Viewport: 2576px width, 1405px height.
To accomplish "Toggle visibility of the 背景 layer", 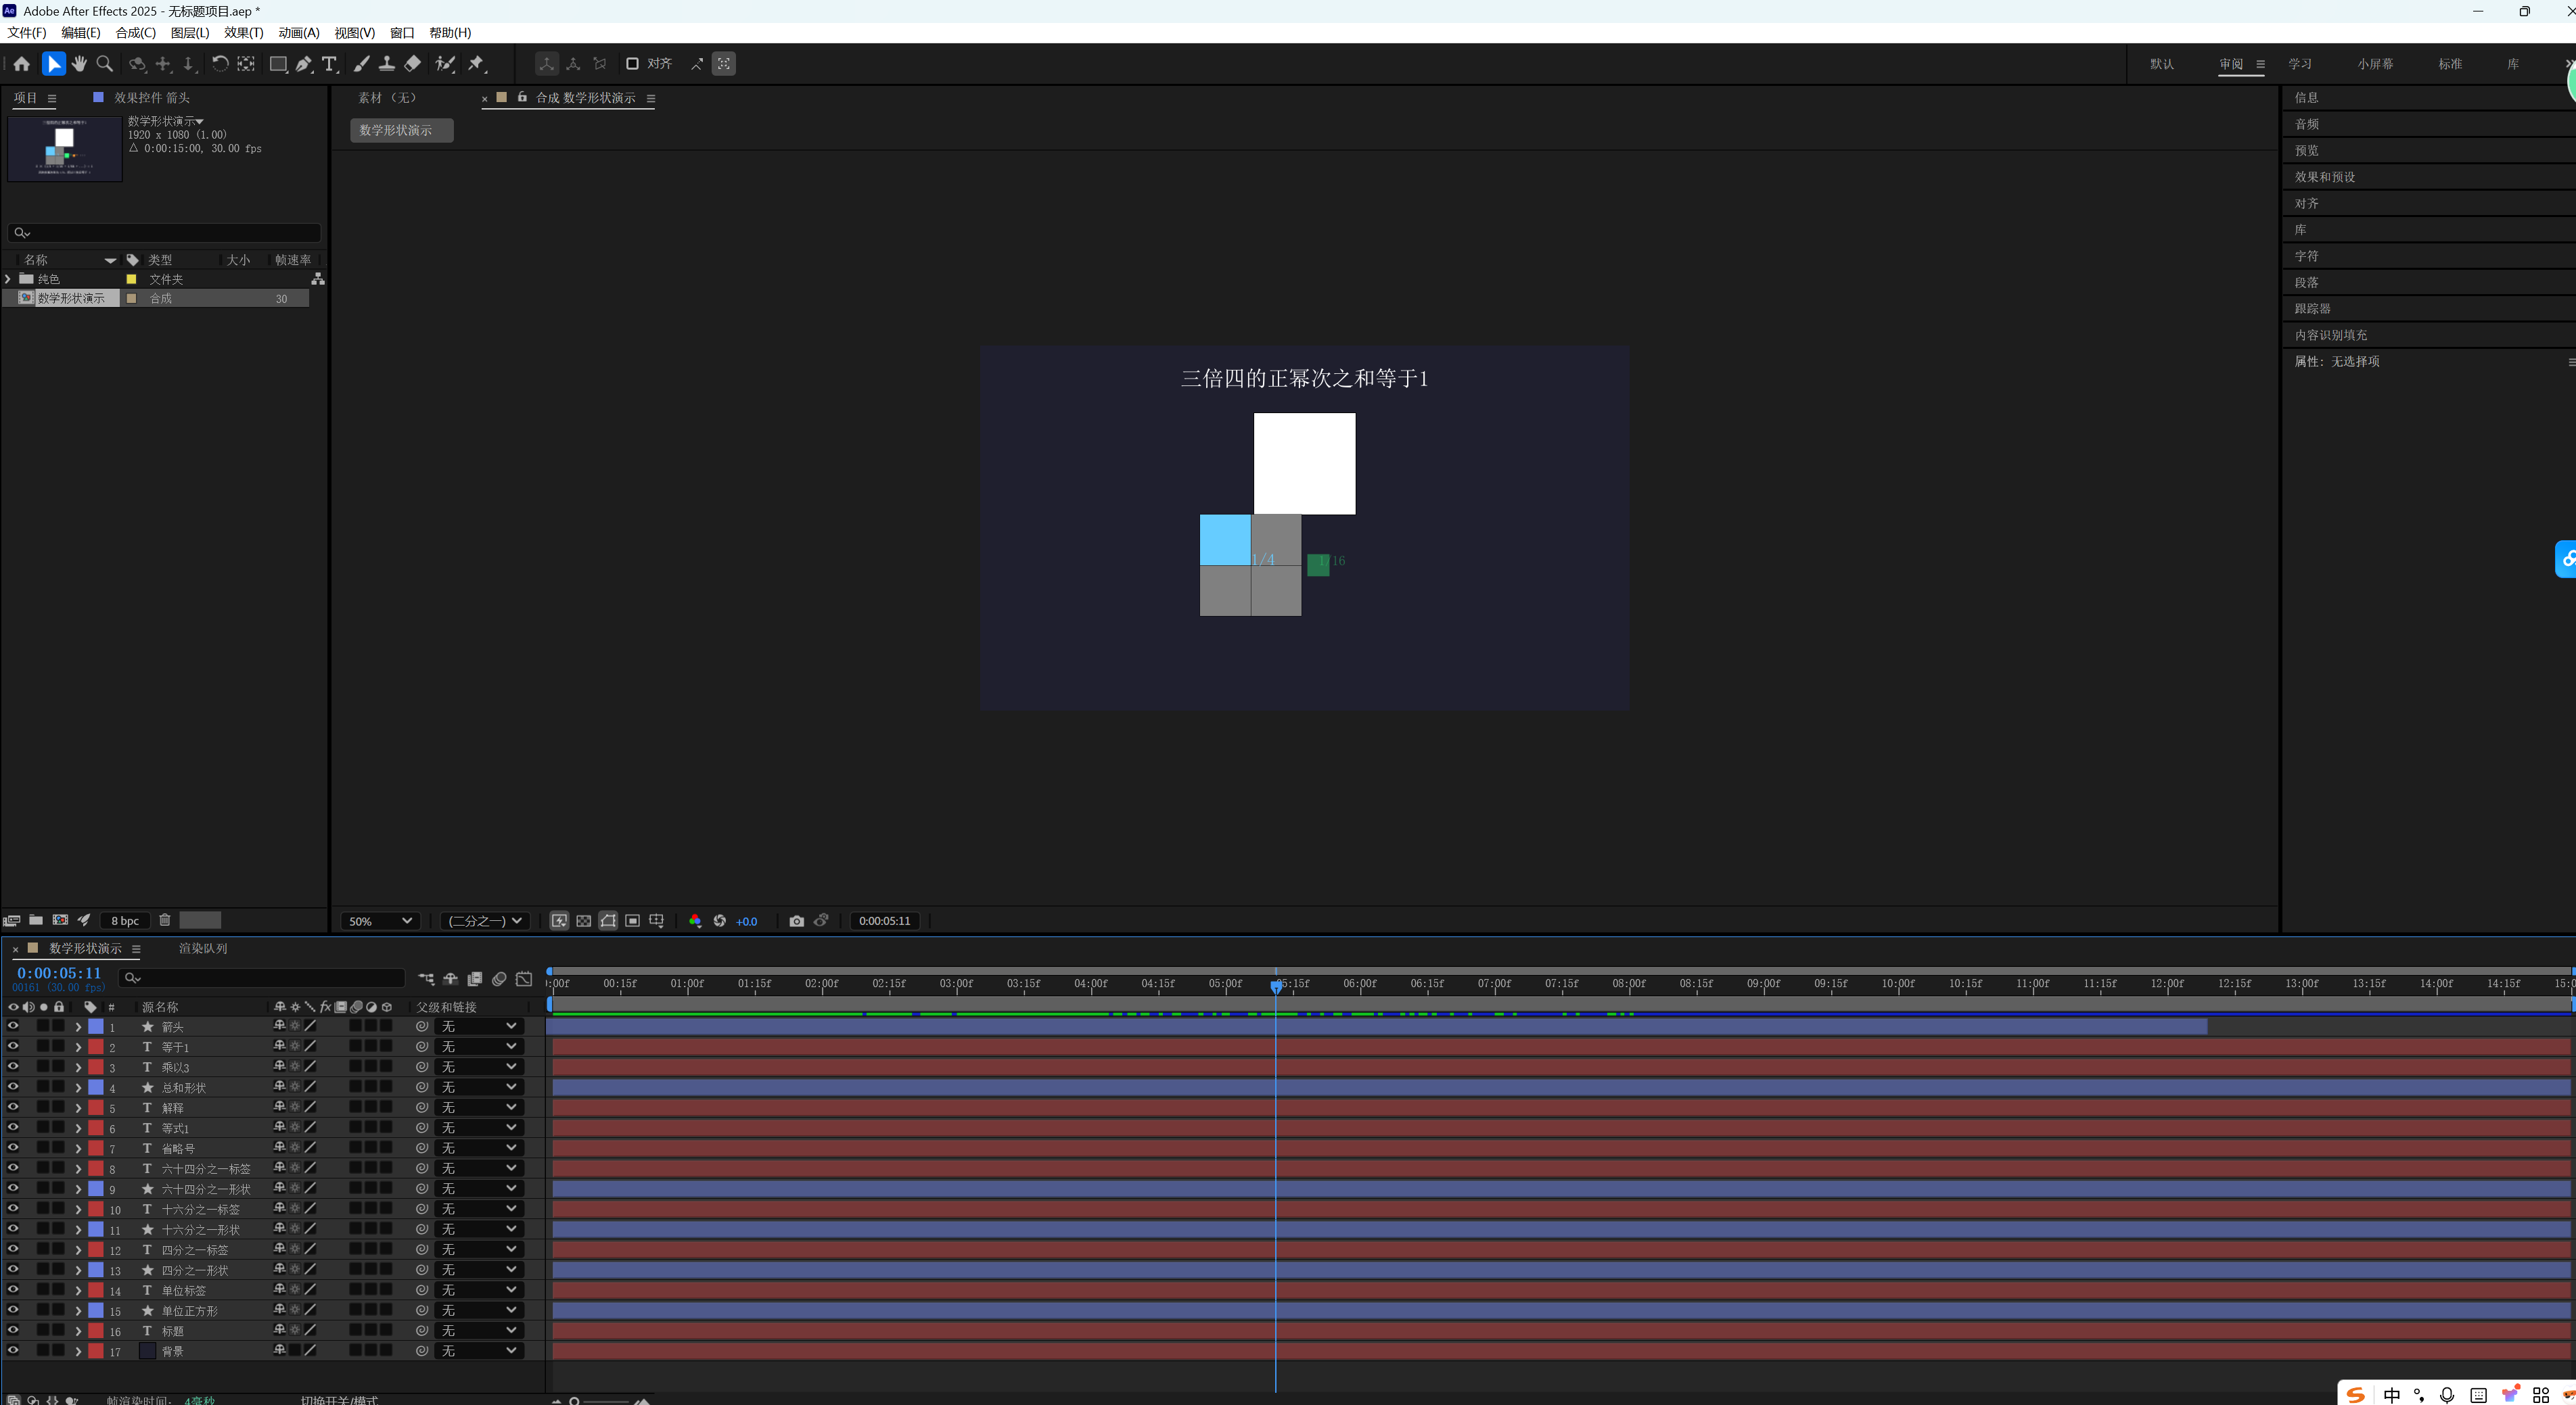I will tap(13, 1351).
